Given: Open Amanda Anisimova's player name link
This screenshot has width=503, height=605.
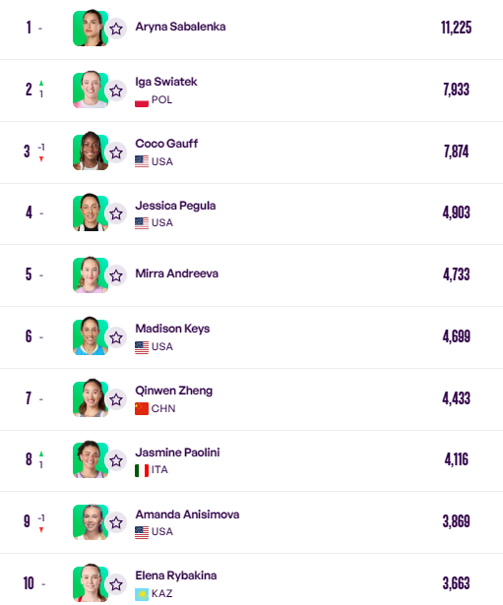Looking at the screenshot, I should [187, 514].
